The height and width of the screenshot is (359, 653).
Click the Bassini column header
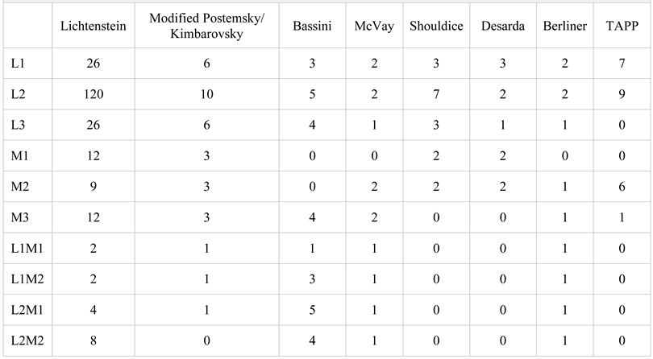311,27
